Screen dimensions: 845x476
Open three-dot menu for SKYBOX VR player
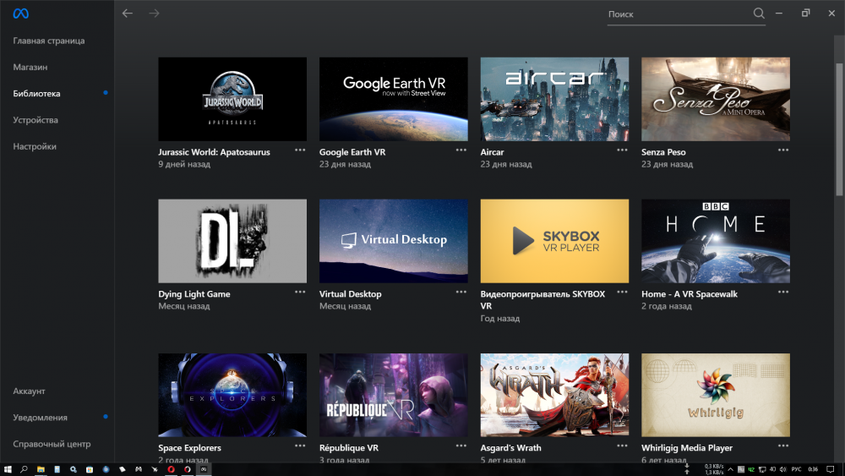(623, 293)
